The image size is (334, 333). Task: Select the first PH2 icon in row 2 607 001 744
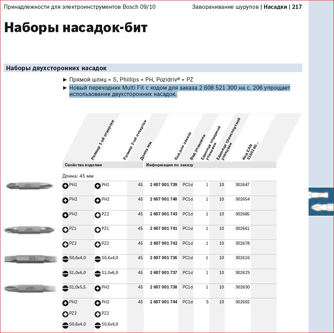[x=65, y=303]
